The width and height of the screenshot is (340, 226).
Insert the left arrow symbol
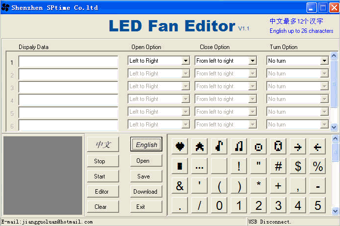point(318,147)
